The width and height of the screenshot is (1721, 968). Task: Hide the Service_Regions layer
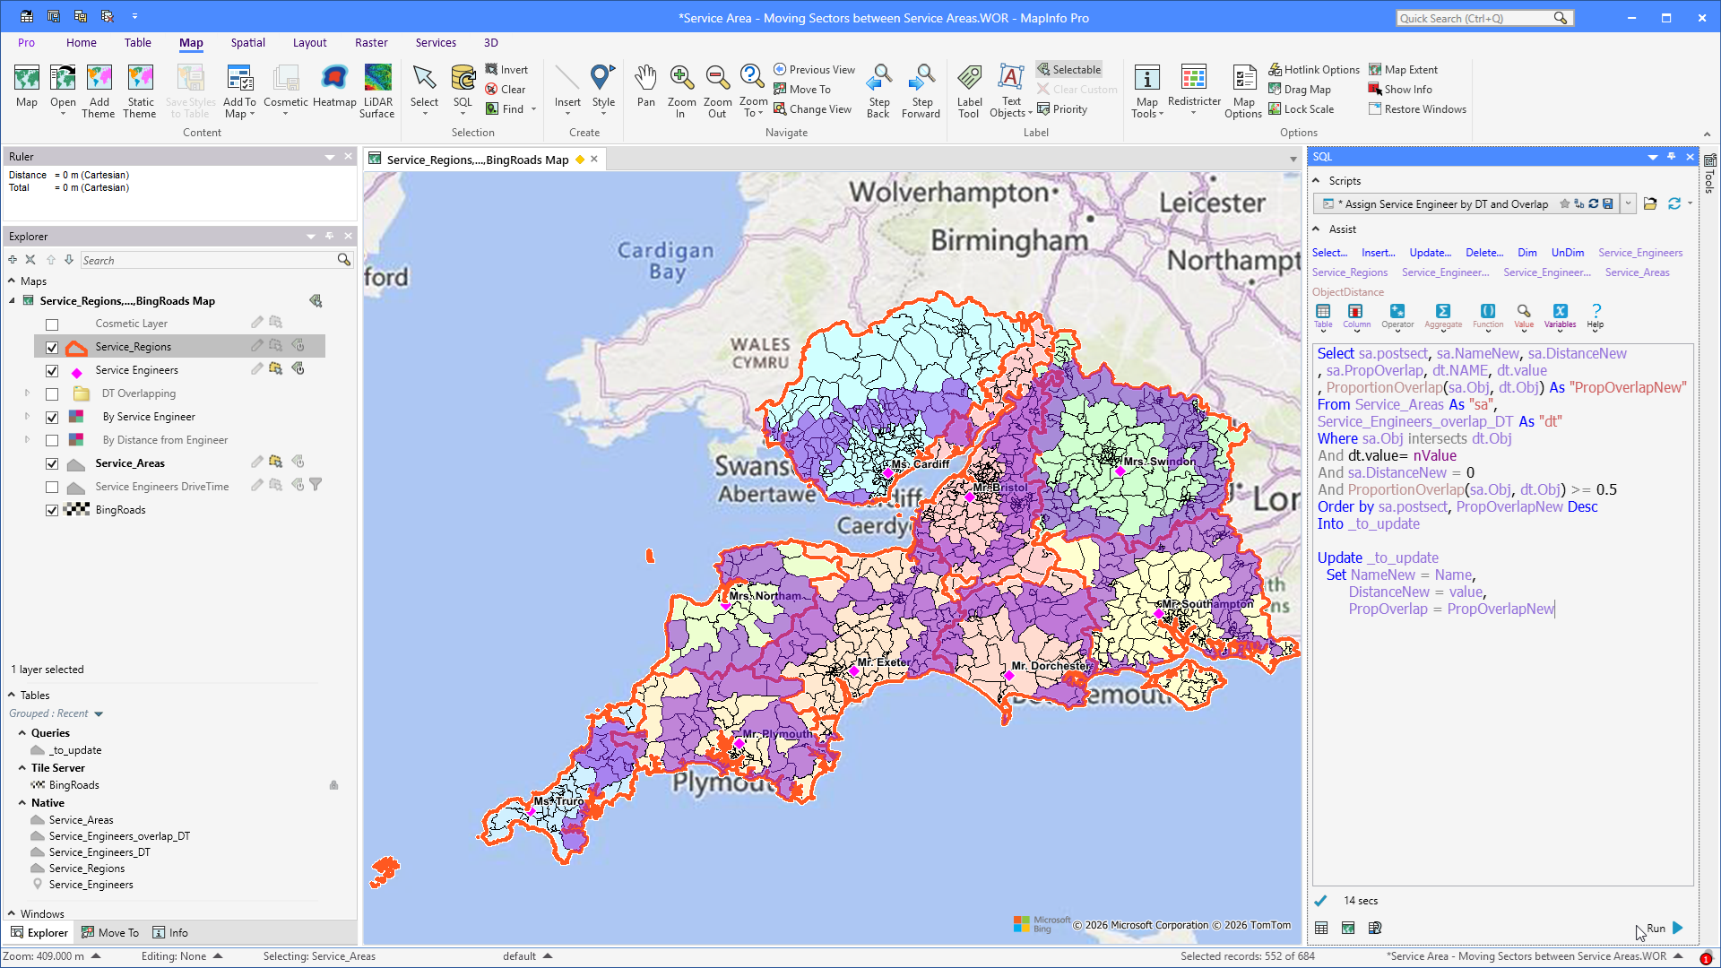(52, 348)
